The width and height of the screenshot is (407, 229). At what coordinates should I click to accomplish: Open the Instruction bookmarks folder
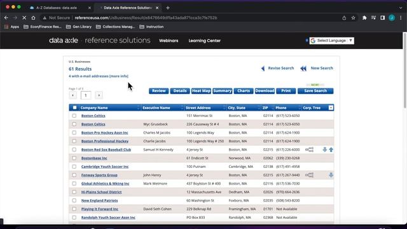(151, 27)
